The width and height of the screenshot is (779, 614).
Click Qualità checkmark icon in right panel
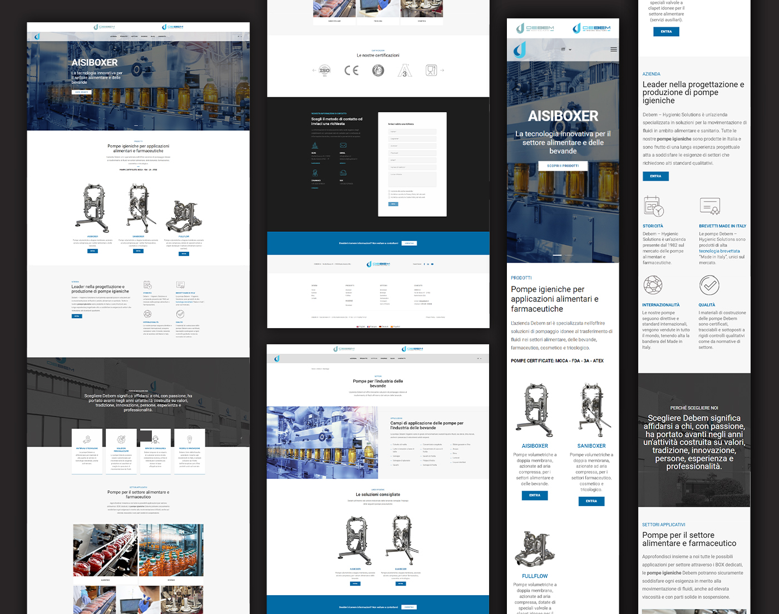point(709,285)
